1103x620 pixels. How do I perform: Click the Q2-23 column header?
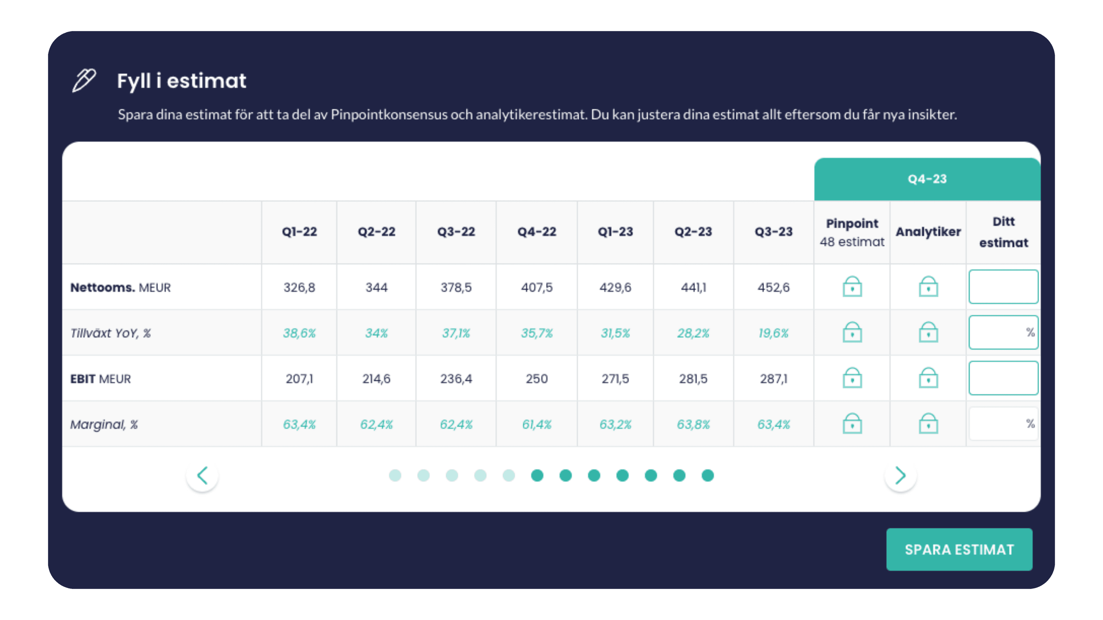point(693,232)
